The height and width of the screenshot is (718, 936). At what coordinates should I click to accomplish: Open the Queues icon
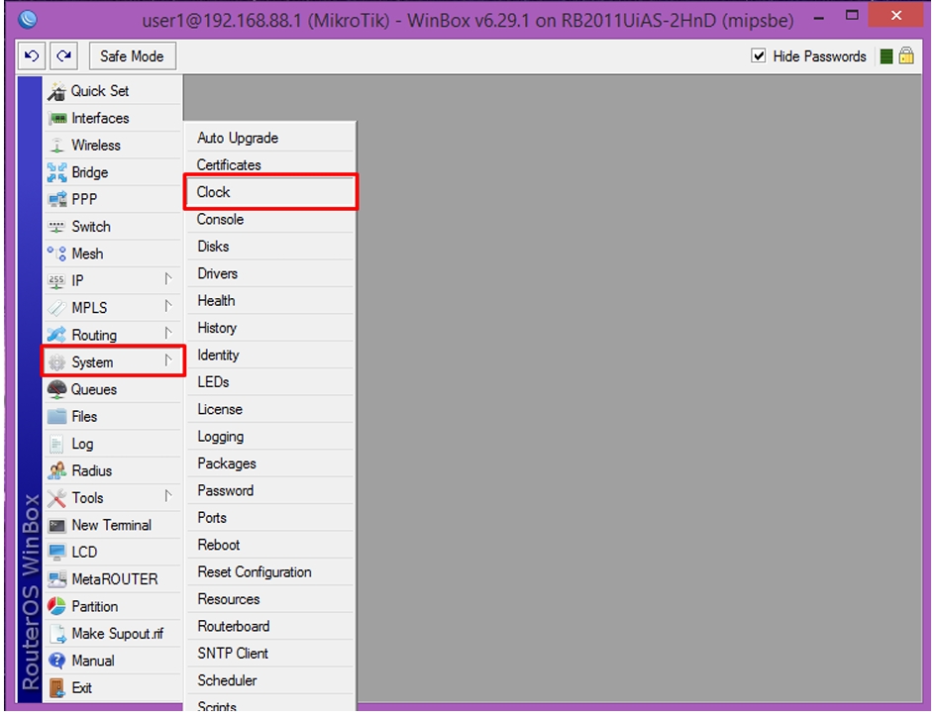(x=56, y=389)
